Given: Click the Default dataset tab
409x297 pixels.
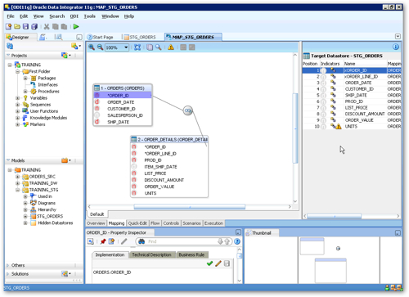Looking at the screenshot, I should pos(97,214).
